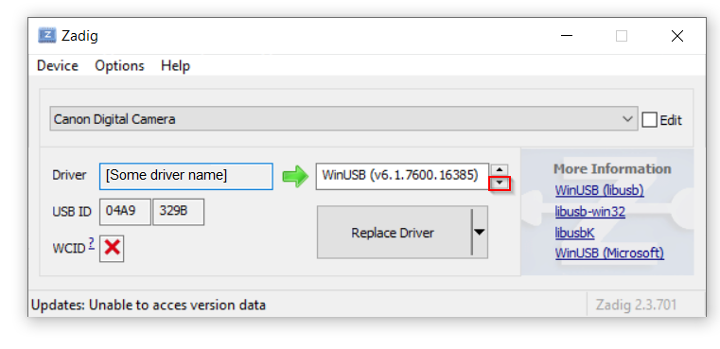Open the Options menu
Screen dimensions: 720x349
119,65
